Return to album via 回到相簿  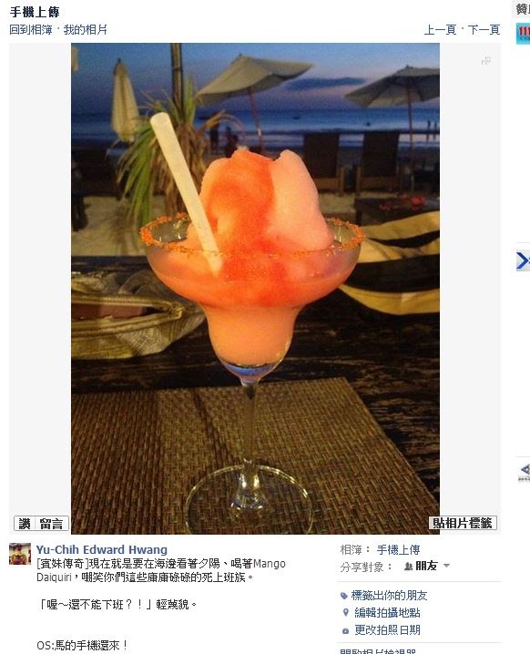click(x=30, y=30)
